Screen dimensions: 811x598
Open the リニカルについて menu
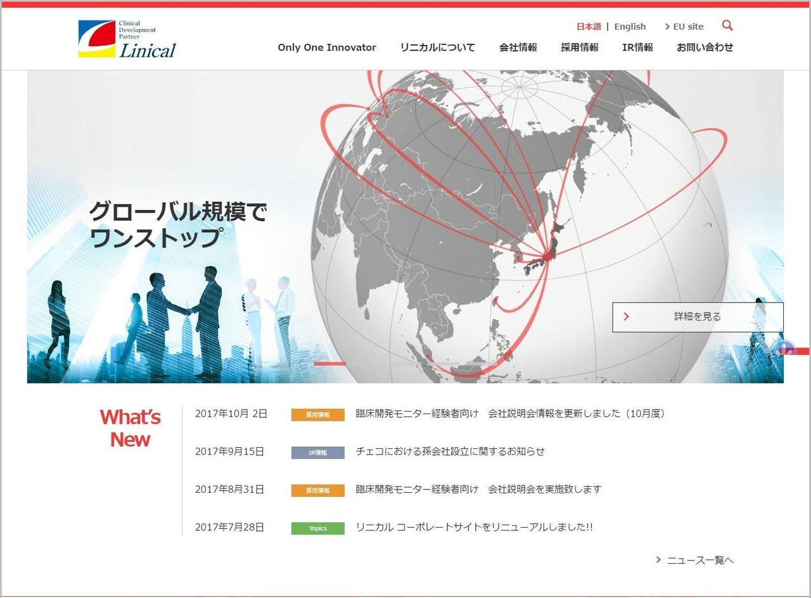click(437, 48)
